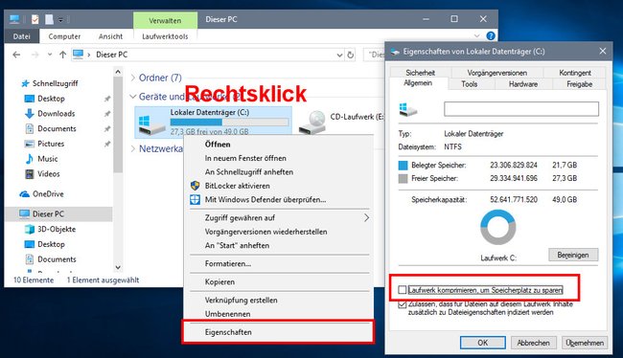Switch to Hardware tab in properties dialog
Image resolution: width=623 pixels, height=358 pixels.
[523, 83]
